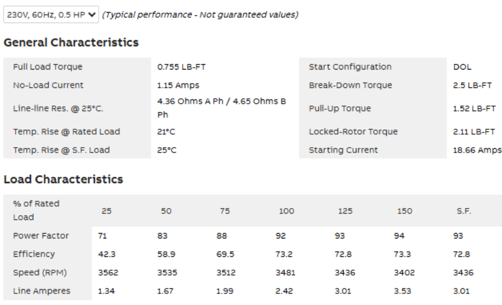Click the Typical performance disclaimer text
This screenshot has height=305, width=502.
pyautogui.click(x=200, y=15)
